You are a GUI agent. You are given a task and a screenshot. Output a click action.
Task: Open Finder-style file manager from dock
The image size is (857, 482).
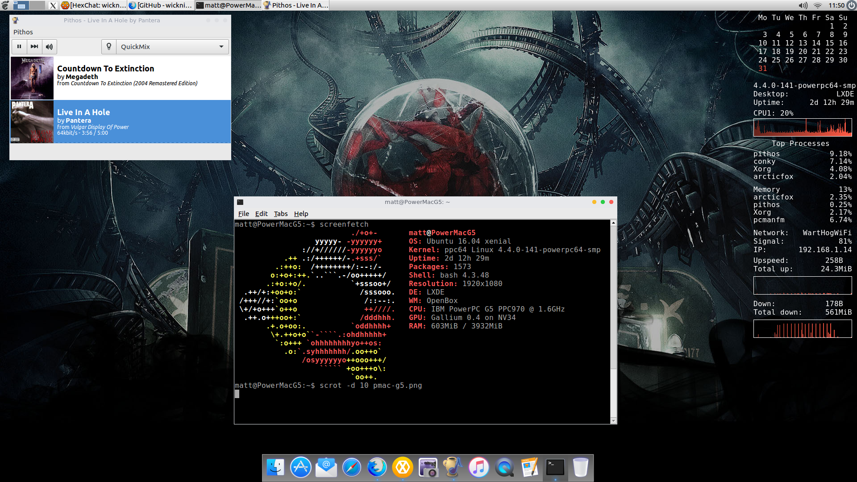[275, 467]
